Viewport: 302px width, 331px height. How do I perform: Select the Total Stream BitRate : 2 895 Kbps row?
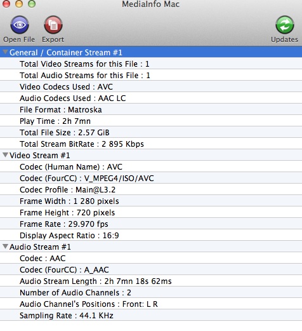pos(151,144)
